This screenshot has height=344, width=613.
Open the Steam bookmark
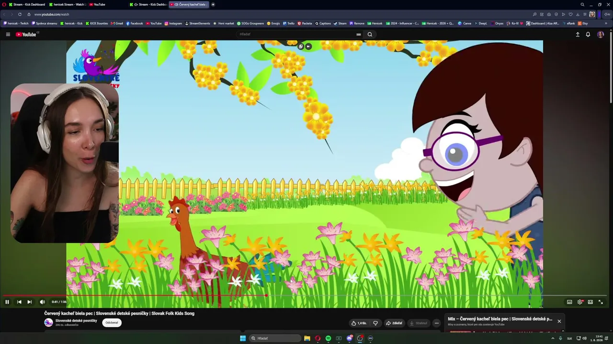[340, 23]
